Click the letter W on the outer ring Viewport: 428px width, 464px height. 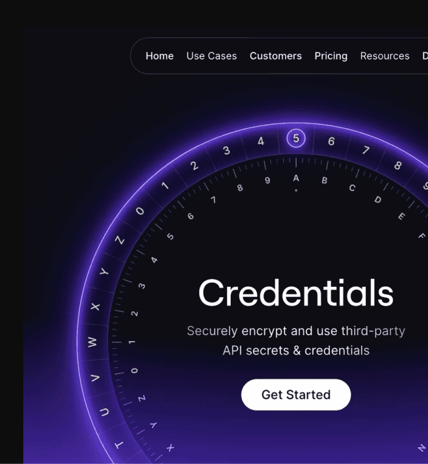click(92, 342)
